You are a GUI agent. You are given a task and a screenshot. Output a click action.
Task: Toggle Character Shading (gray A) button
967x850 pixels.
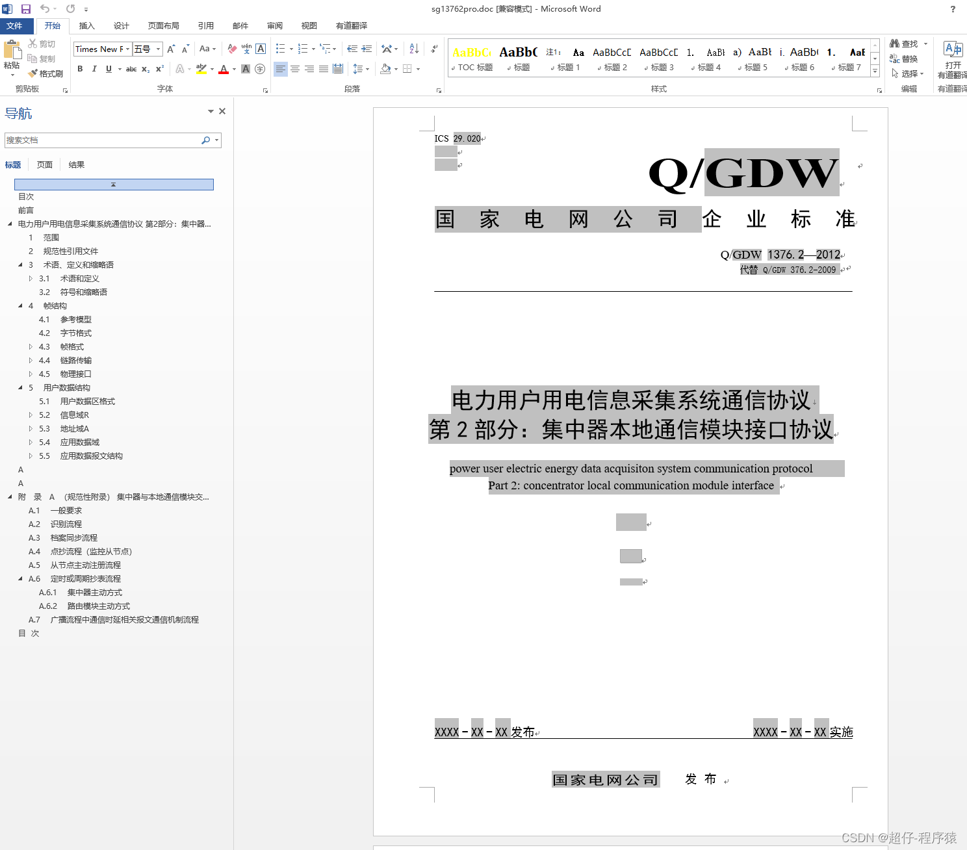tap(246, 69)
